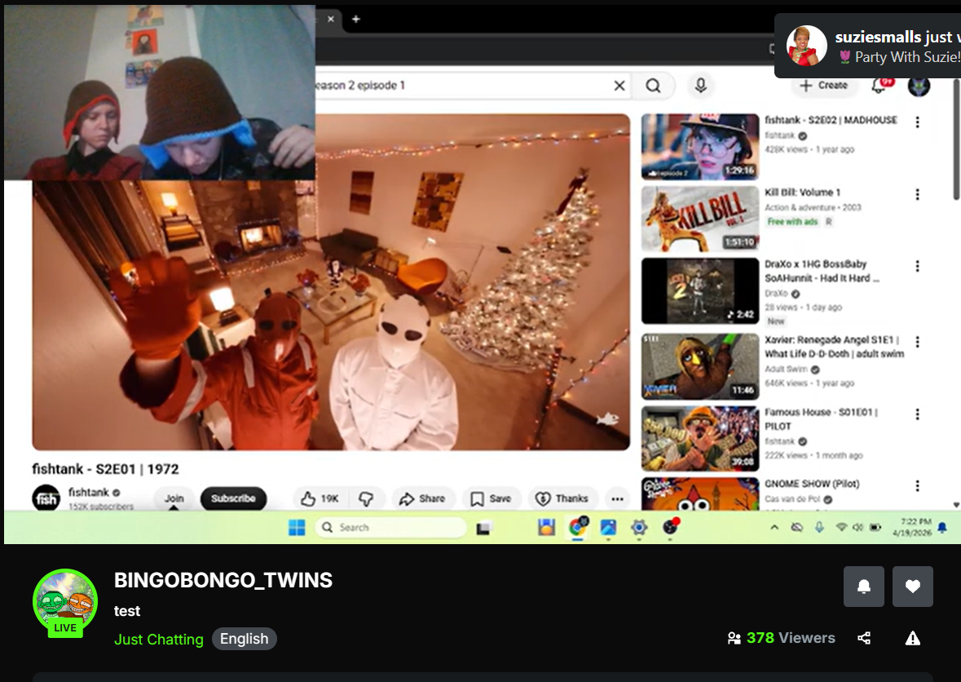961x682 pixels.
Task: Open options for DraXo x 1HG BossBaby
Action: point(917,266)
